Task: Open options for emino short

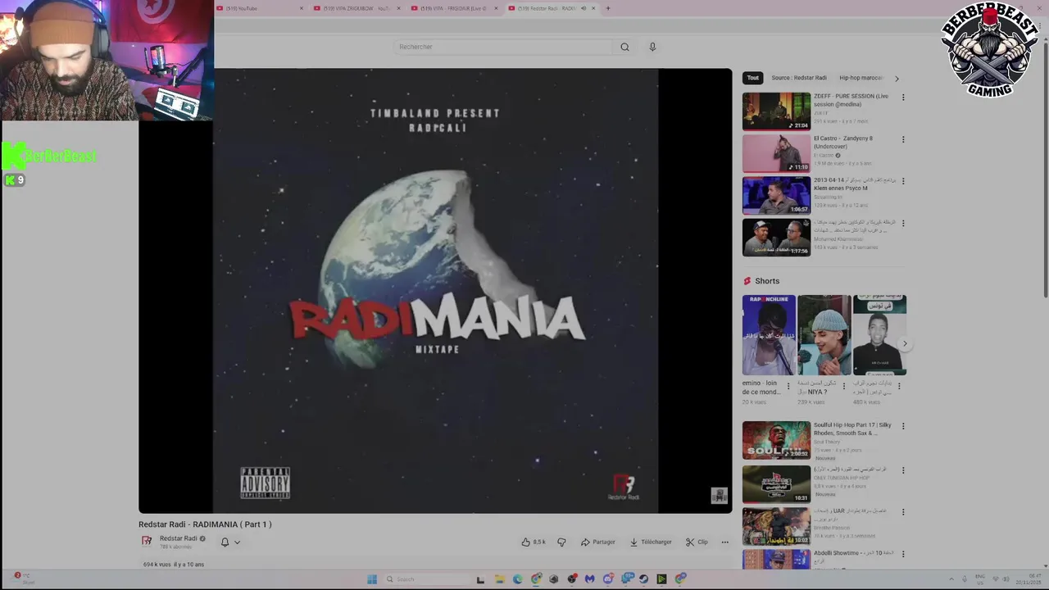Action: point(788,386)
